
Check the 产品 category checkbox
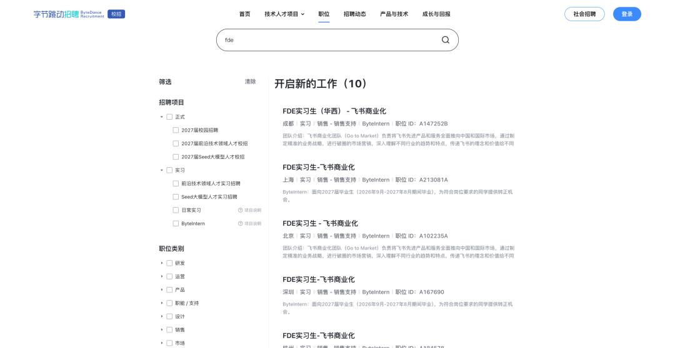coord(169,289)
